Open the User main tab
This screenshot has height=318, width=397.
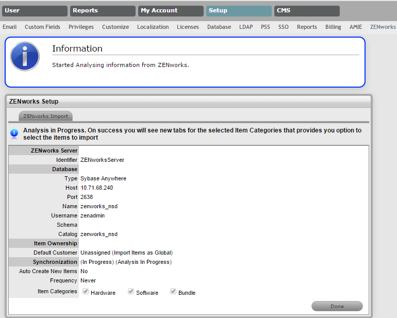coord(35,11)
